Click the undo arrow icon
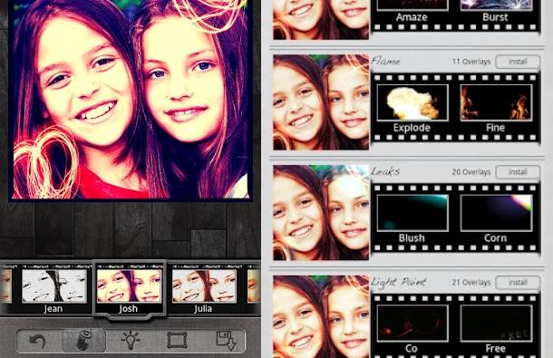Viewport: 553px width, 358px height. point(38,341)
